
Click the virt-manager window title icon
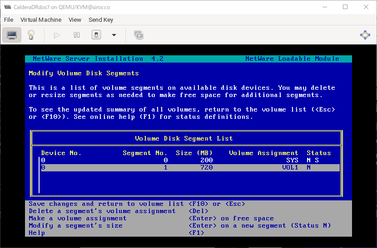(x=7, y=7)
